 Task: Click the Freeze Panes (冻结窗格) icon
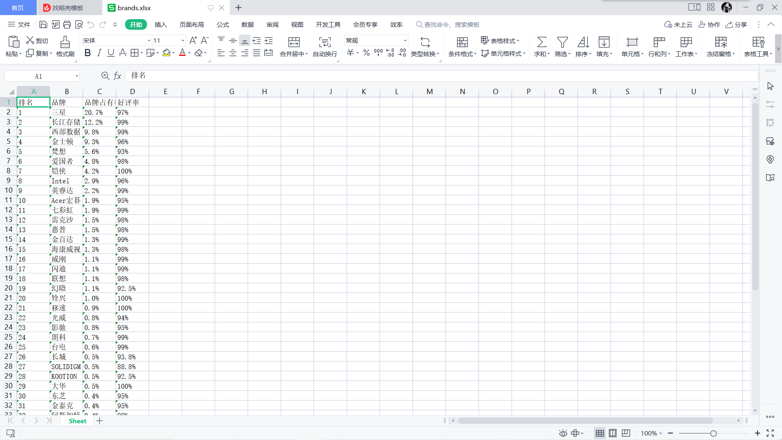pos(720,42)
